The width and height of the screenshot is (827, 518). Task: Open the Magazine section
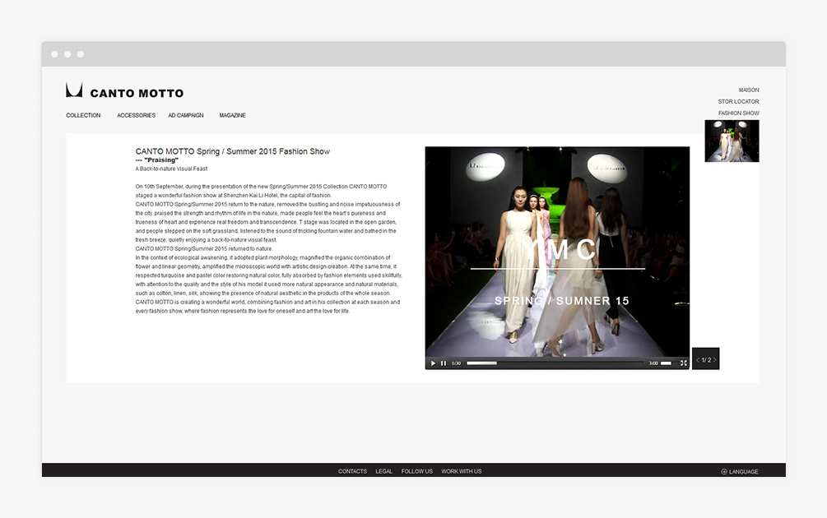(x=232, y=116)
